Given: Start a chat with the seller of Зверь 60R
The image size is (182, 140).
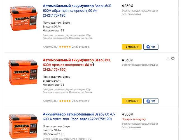Looking at the screenshot, I should point(151,47).
